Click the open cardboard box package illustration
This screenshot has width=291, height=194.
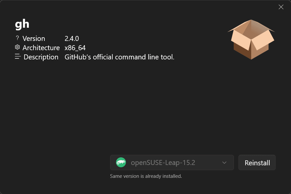pyautogui.click(x=251, y=40)
